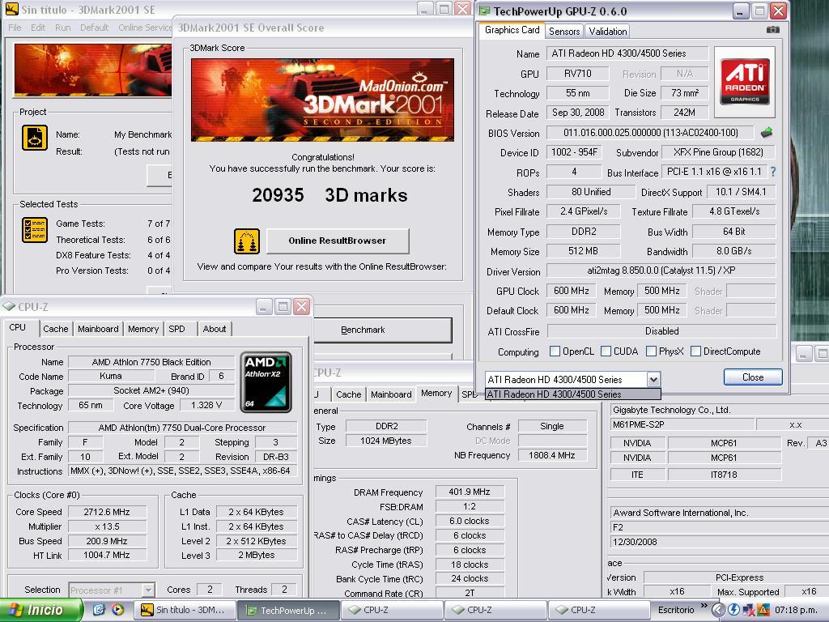Click the Core Speed 2712.6 MHz value
Screen dimensions: 829x622
click(107, 512)
